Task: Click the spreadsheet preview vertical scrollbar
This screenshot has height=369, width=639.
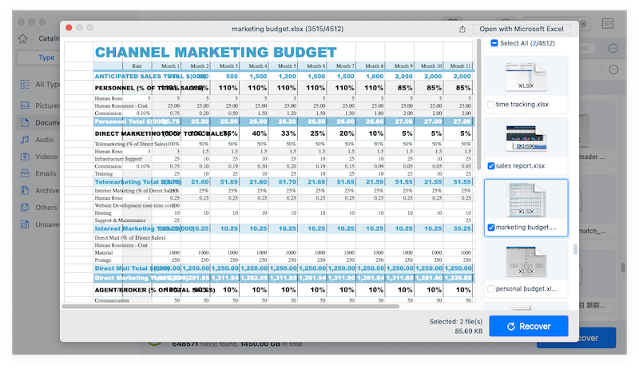Action: coord(478,105)
